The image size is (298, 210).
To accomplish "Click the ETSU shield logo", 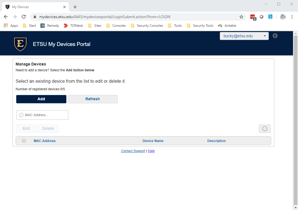I will [20, 44].
